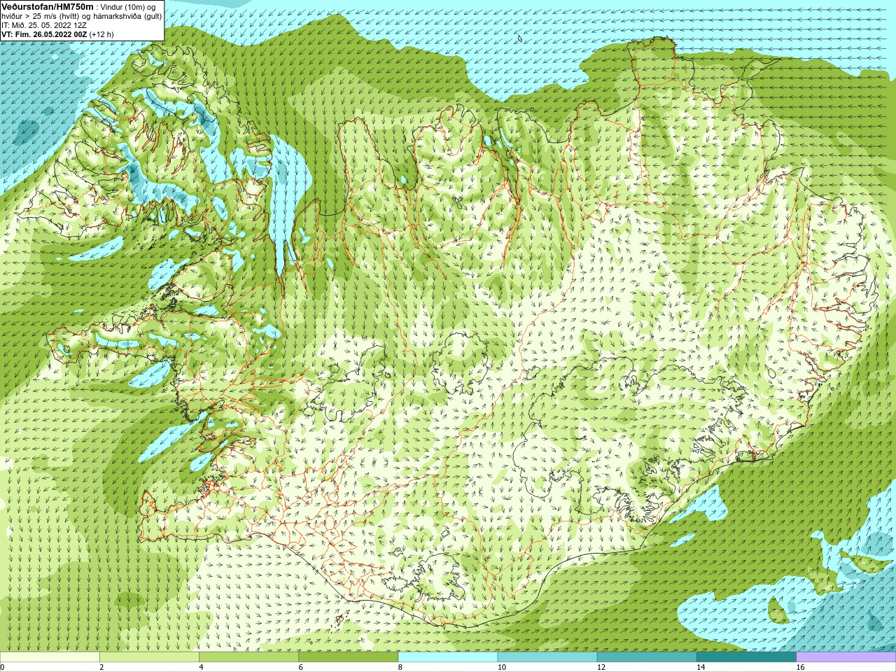The width and height of the screenshot is (896, 672).
Task: Click the "IT: Mið. 25. 05. 2022 12Z" line
Action: [x=44, y=25]
